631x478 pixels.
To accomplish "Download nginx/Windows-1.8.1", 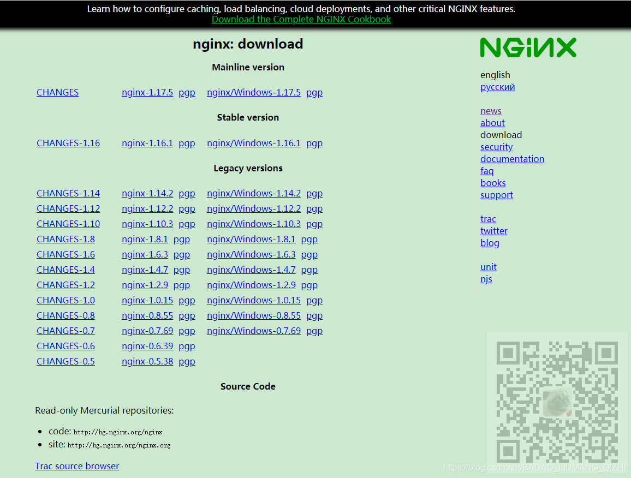I will pyautogui.click(x=251, y=240).
